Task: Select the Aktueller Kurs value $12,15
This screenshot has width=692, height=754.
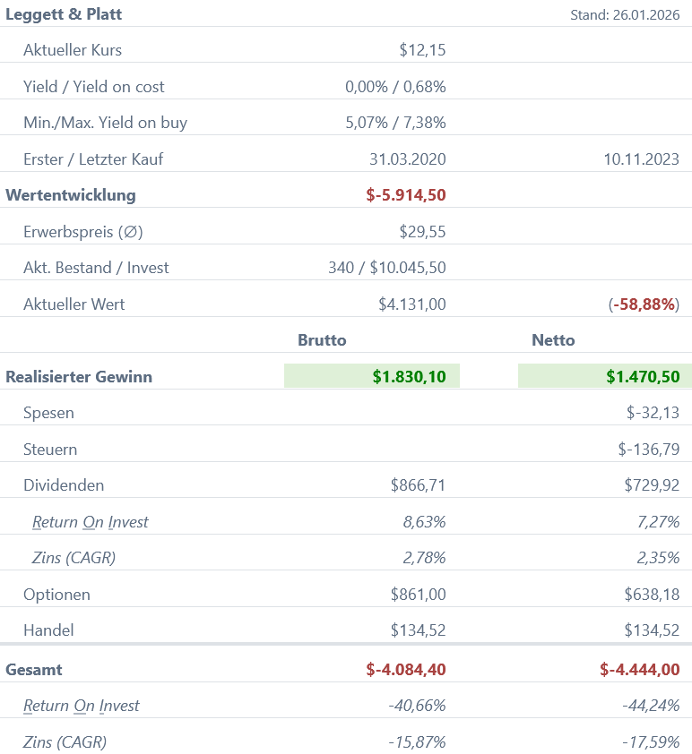Action: coord(422,50)
